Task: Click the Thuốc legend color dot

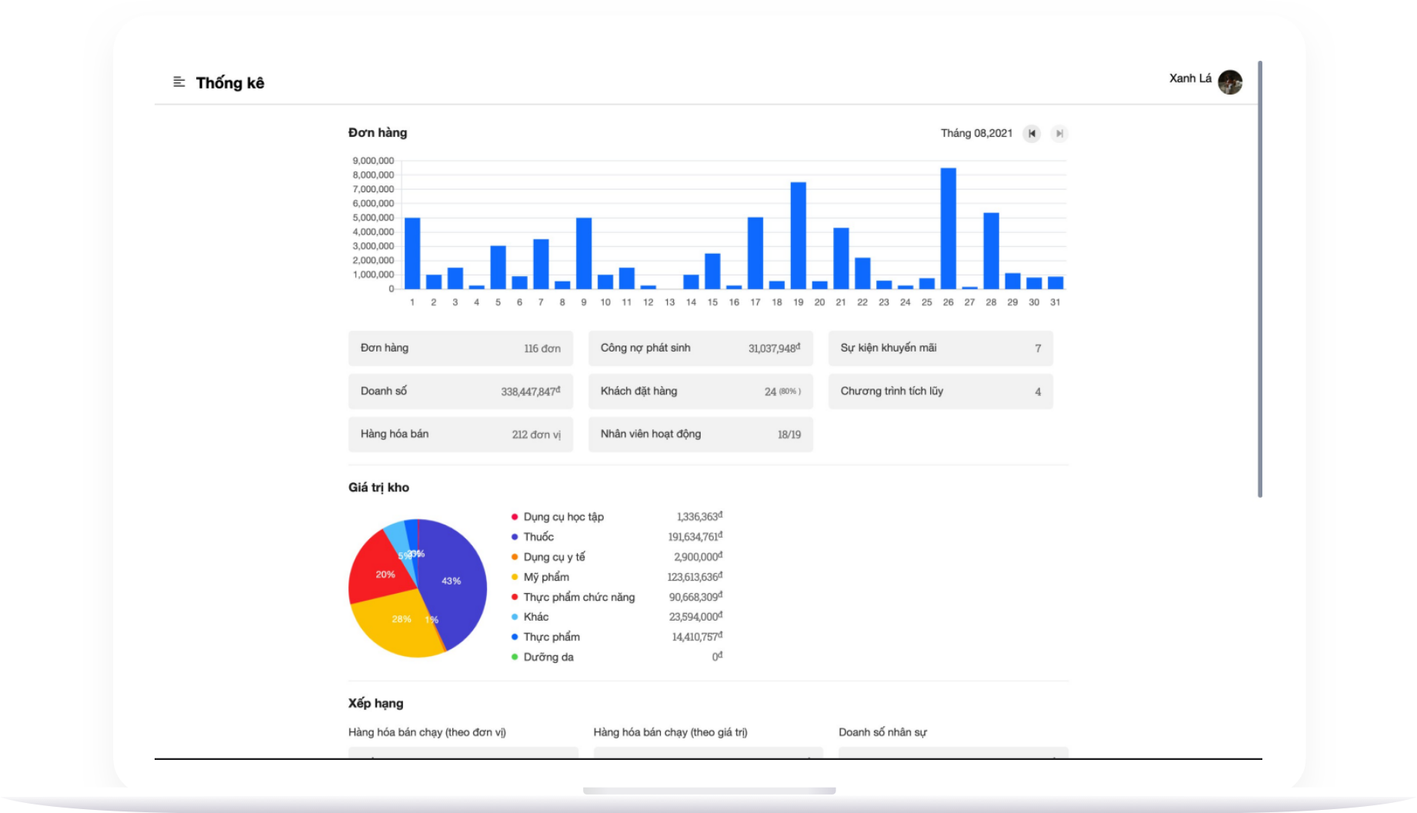Action: pyautogui.click(x=515, y=537)
